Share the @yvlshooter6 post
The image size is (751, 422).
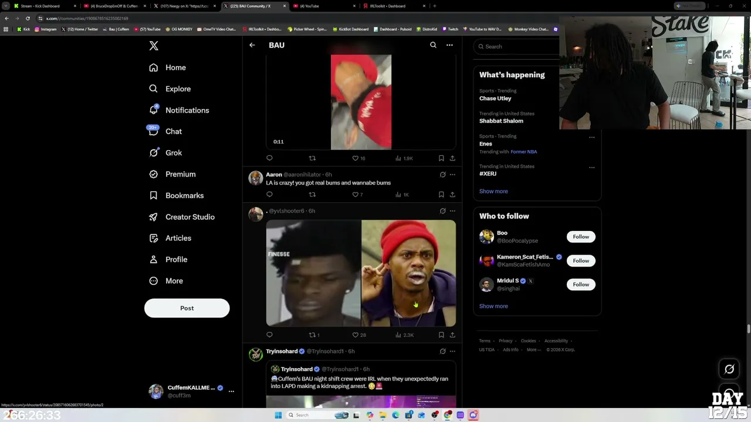[x=452, y=335]
